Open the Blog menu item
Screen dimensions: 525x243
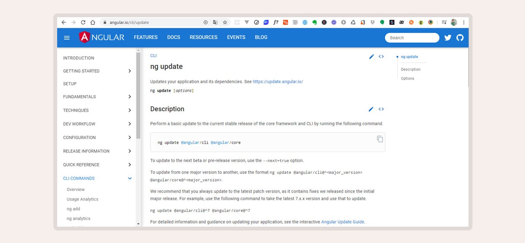coord(261,37)
